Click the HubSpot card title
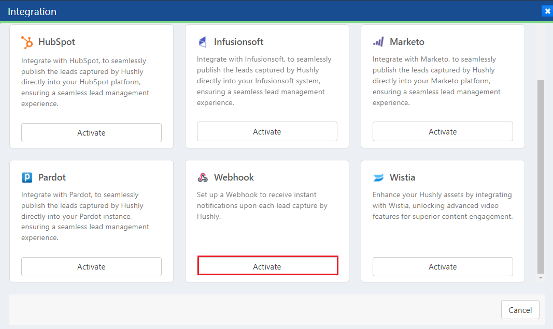This screenshot has height=329, width=553. coord(57,42)
